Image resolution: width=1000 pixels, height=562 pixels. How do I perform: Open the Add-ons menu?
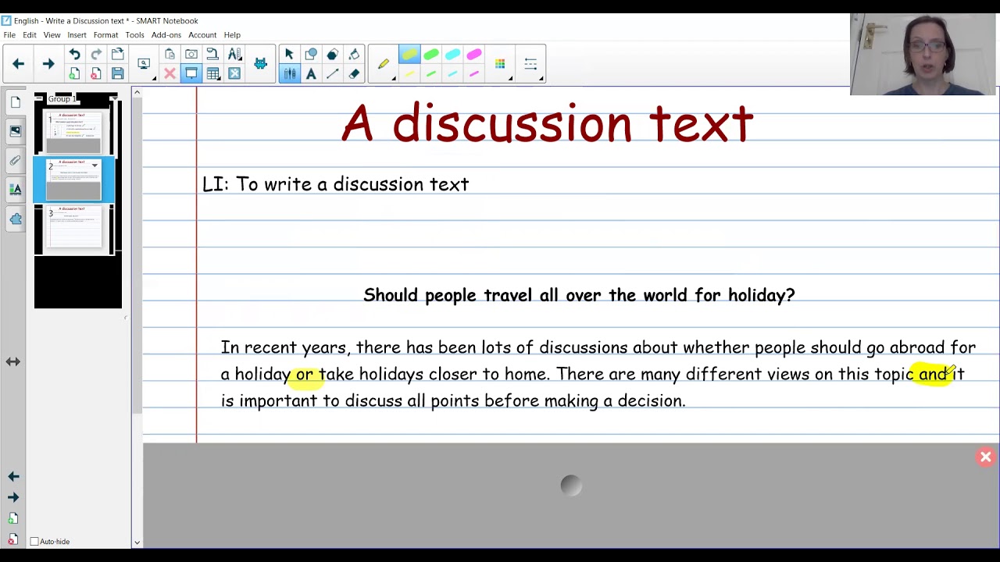(x=166, y=35)
